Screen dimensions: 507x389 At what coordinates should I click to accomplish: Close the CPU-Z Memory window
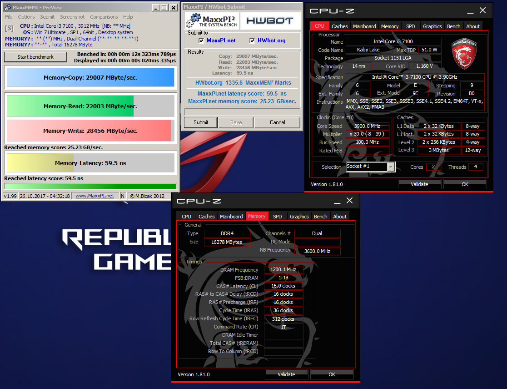pyautogui.click(x=349, y=201)
